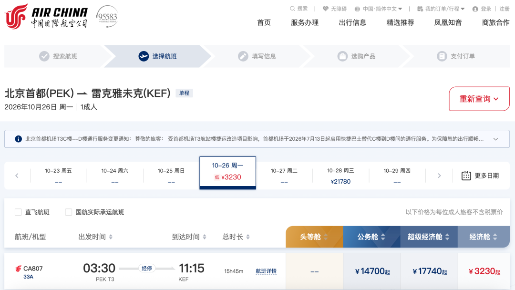This screenshot has height=290, width=515.
Task: Tick 国航实际承运航班 checkbox
Action: pos(68,212)
